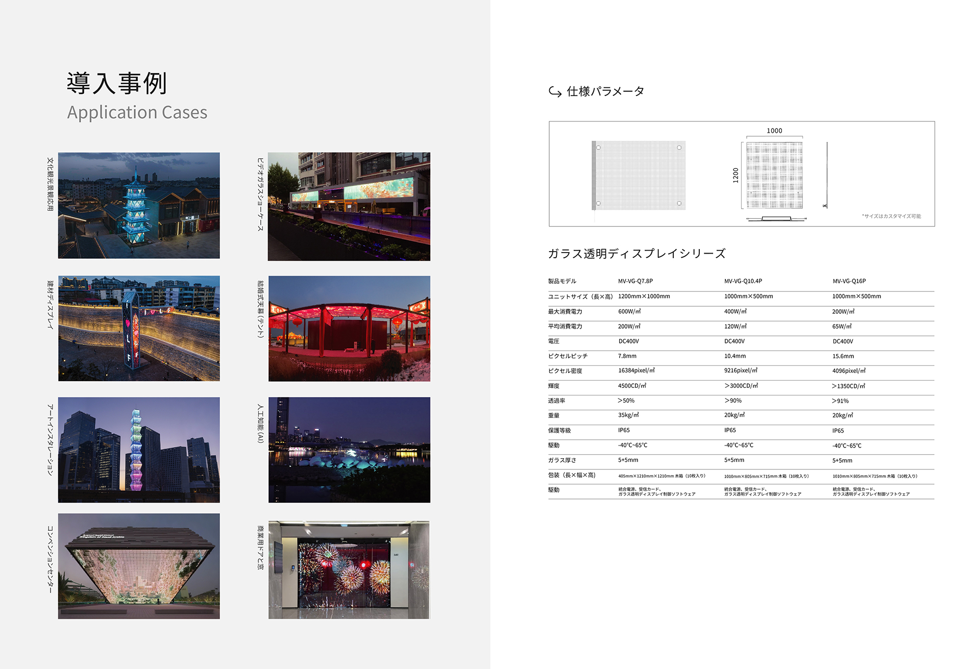This screenshot has width=980, height=669.
Task: Select the MV-VG-Q10.4P model column header
Action: pyautogui.click(x=743, y=281)
